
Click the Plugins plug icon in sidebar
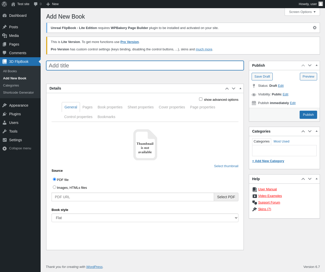[5, 114]
